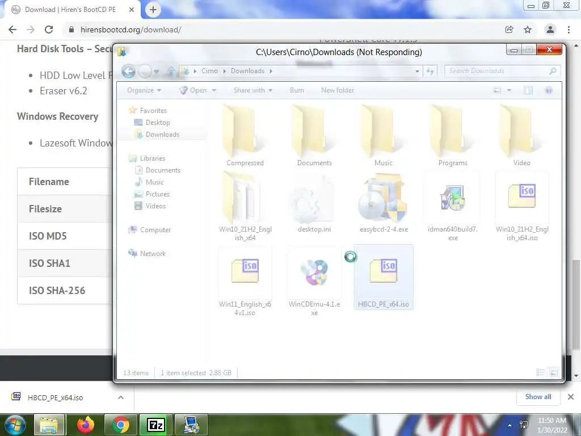Viewport: 581px width, 436px height.
Task: Open the view options dropdown arrow
Action: point(509,90)
